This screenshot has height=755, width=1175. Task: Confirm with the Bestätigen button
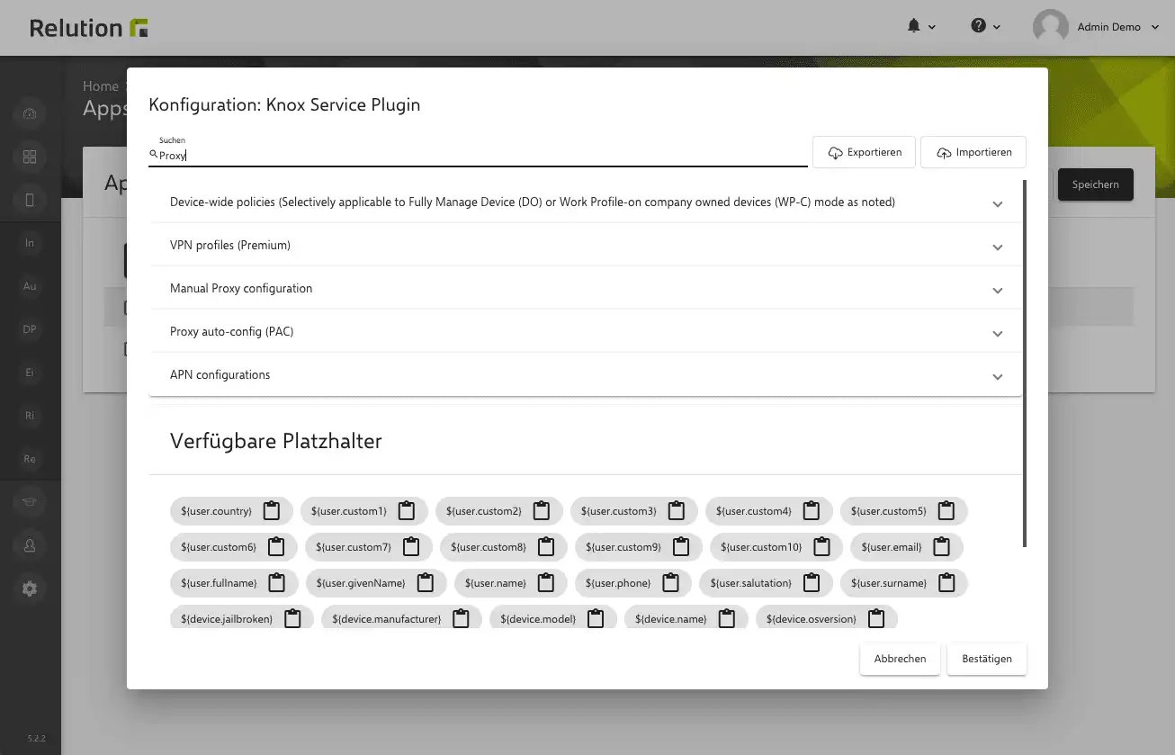[x=987, y=659]
